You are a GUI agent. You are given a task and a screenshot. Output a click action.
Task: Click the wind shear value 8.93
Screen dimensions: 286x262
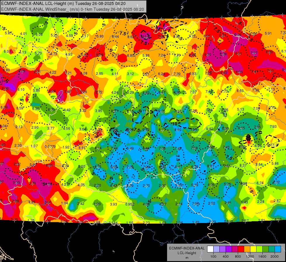(x=162, y=167)
